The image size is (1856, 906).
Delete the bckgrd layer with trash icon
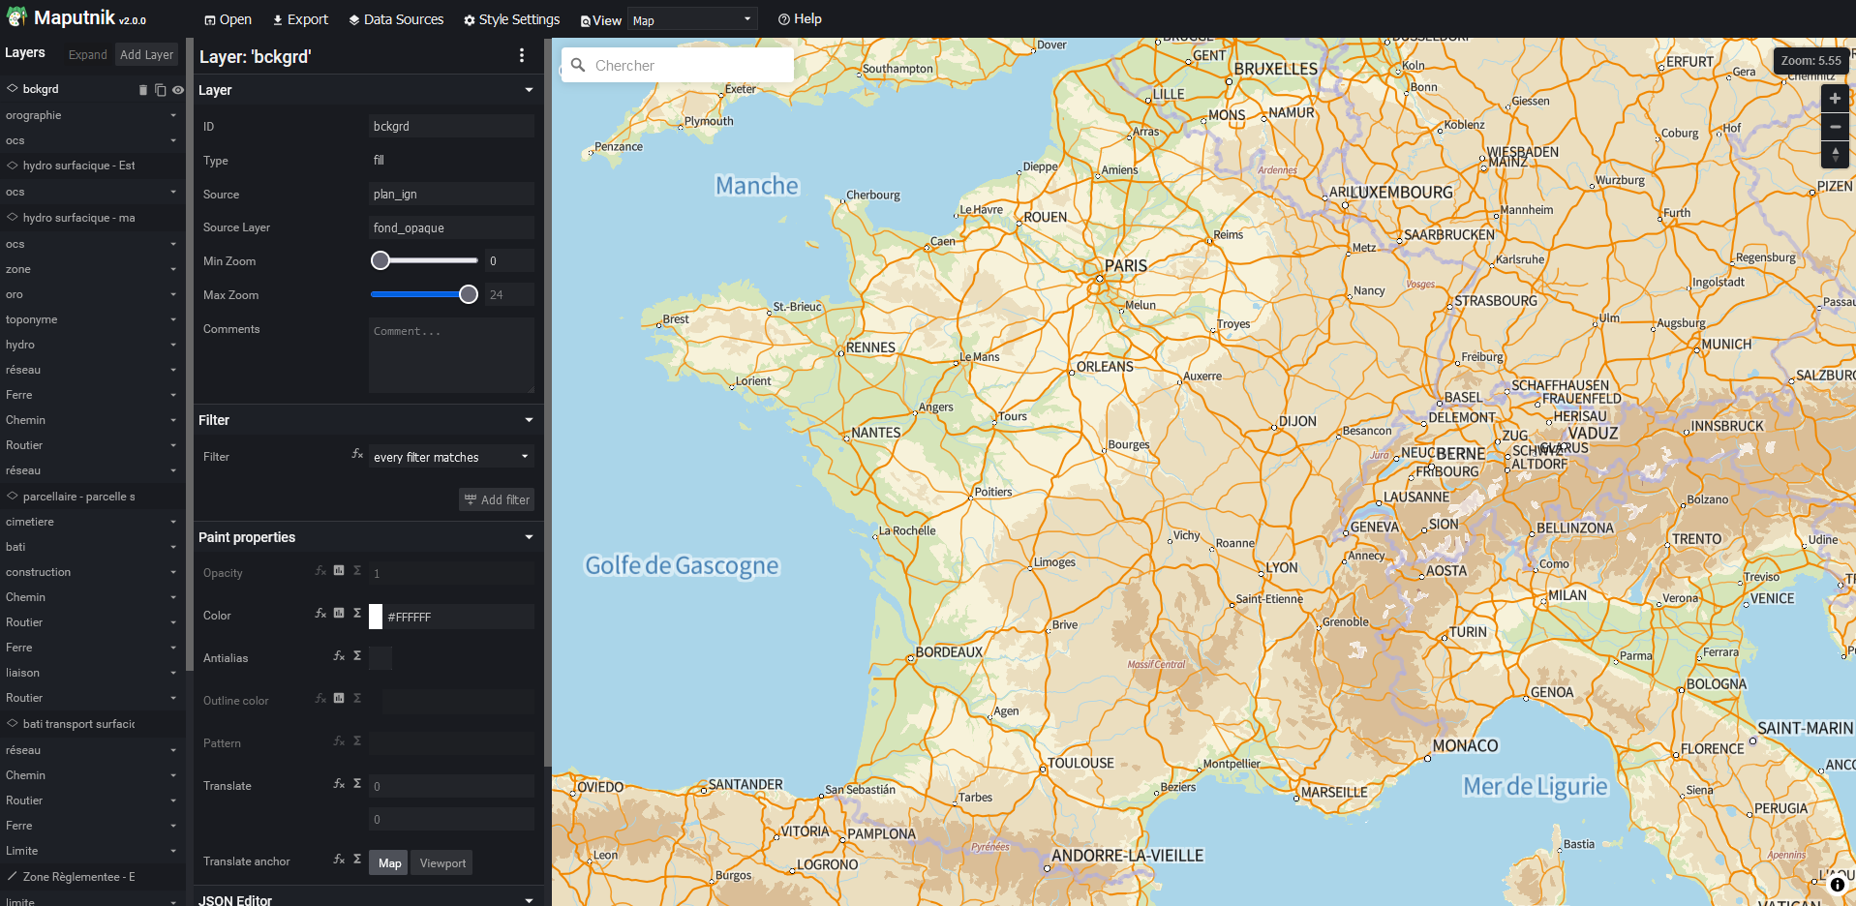143,90
